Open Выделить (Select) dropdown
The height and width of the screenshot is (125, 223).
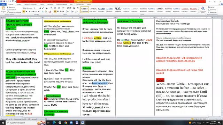(x=212, y=12)
